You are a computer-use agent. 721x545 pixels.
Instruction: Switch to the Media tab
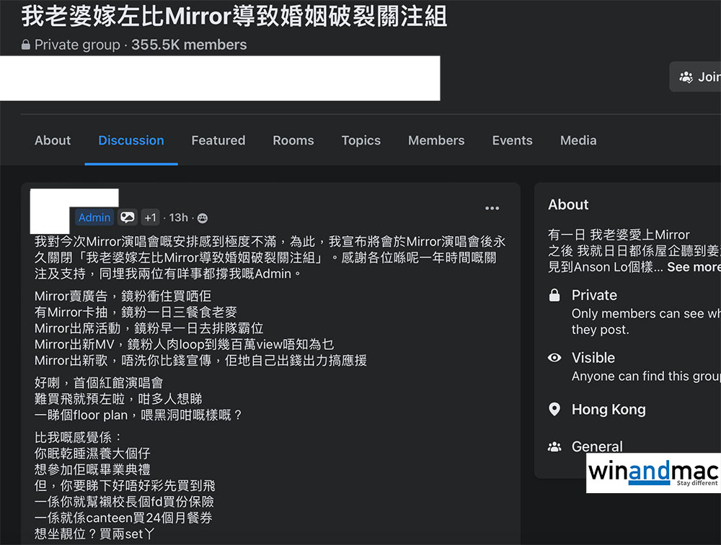[x=578, y=140]
